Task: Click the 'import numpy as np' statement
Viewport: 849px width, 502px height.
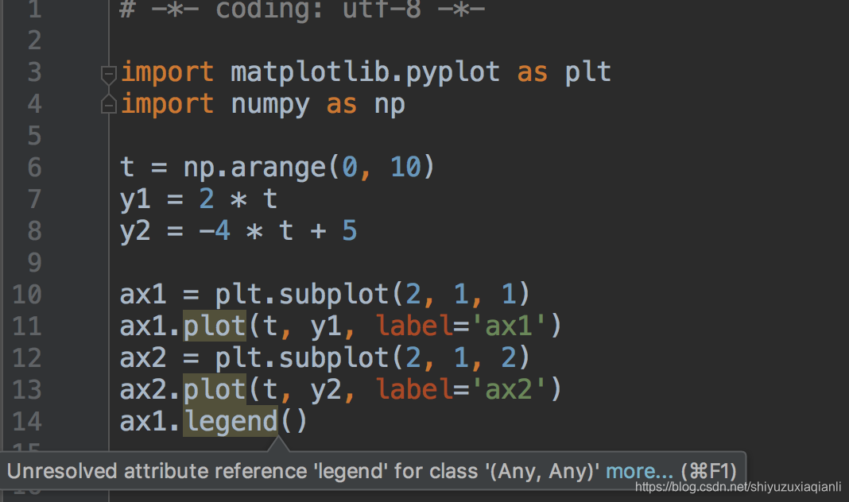Action: coord(262,103)
